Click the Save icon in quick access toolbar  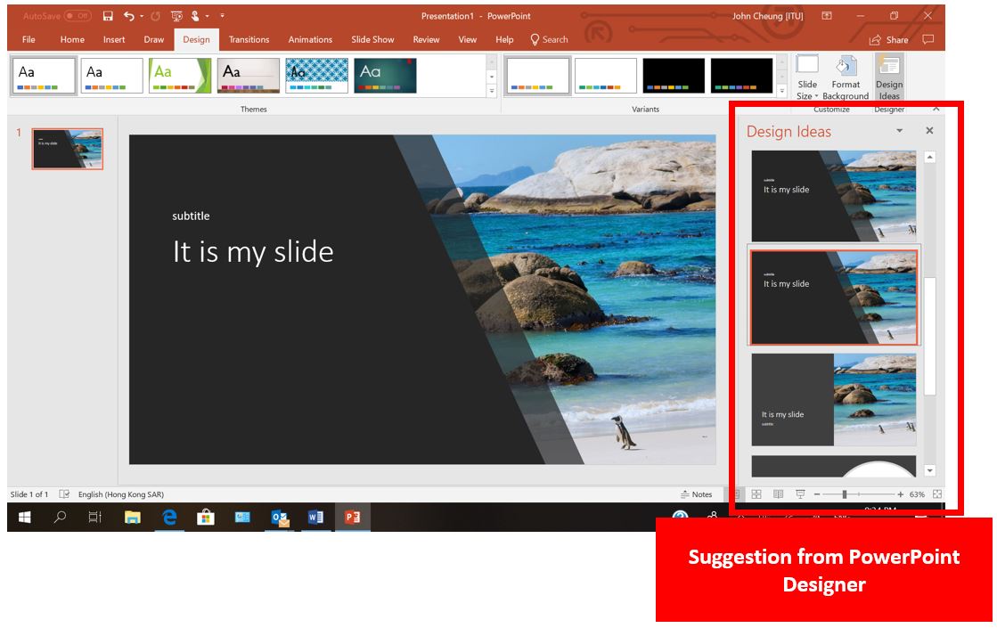click(108, 16)
